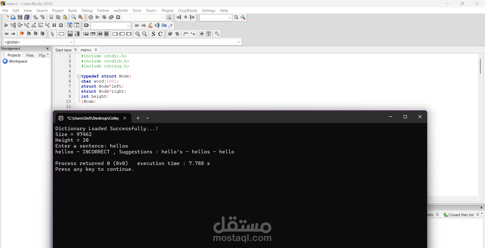Image resolution: width=485 pixels, height=248 pixels.
Task: Toggle selected text search icon
Action: coord(157,25)
